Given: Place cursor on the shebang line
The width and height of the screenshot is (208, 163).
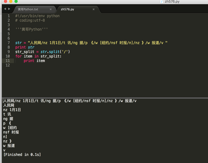Looking at the screenshot, I should click(x=37, y=16).
